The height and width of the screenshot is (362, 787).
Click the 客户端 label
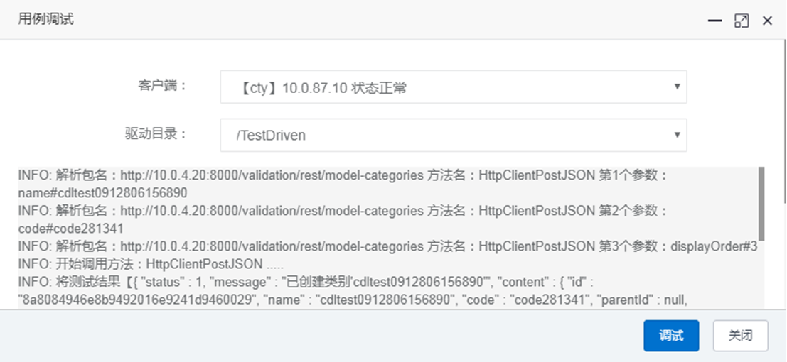(x=161, y=86)
